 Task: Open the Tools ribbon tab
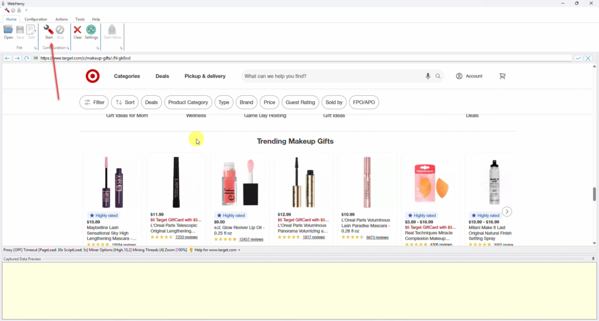[x=80, y=19]
